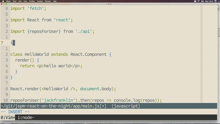The image size is (220, 124).
Task: Click React.render call line
Action: pyautogui.click(x=63, y=89)
